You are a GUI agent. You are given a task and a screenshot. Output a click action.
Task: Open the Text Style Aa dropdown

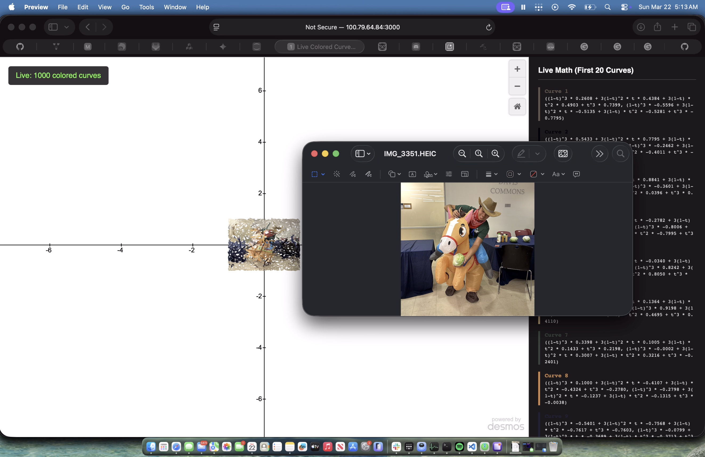[x=558, y=174]
